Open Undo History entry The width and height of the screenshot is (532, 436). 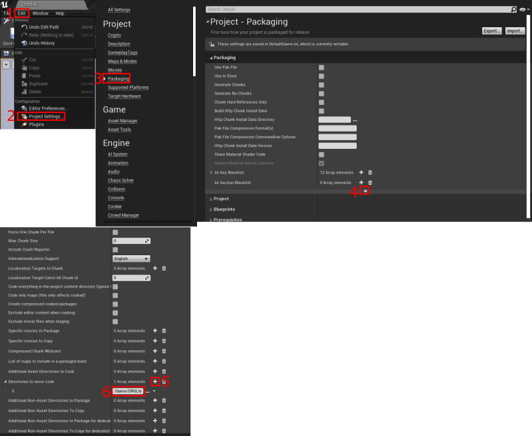coord(42,43)
